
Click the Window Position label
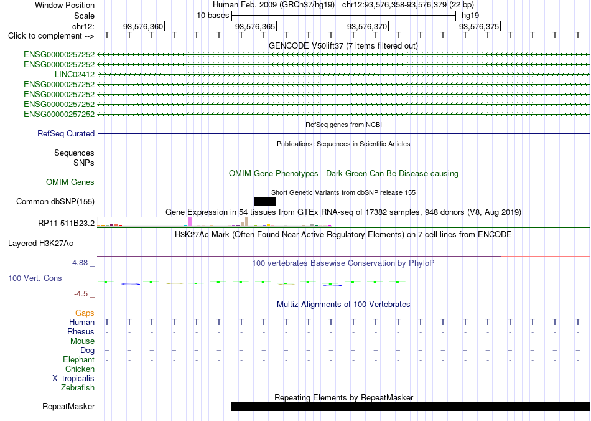click(65, 5)
